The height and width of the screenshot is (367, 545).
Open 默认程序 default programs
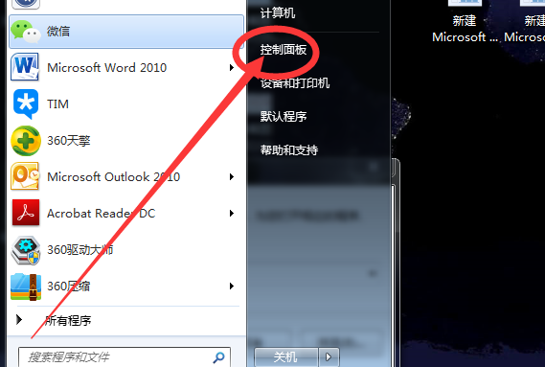(284, 116)
